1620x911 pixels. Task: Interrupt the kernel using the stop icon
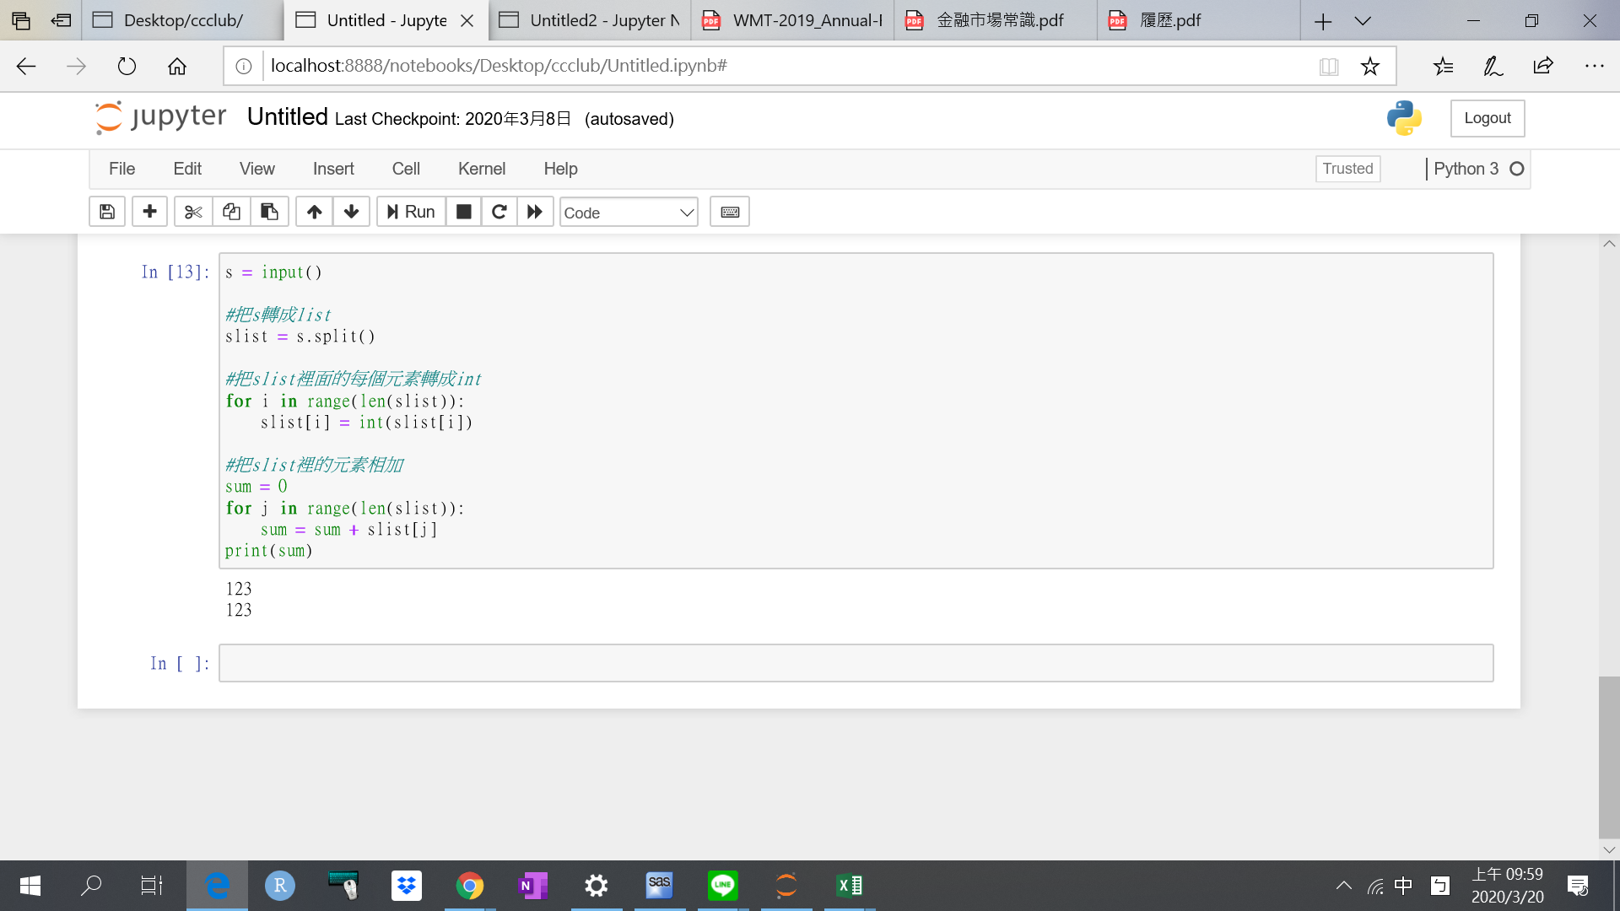(x=463, y=212)
